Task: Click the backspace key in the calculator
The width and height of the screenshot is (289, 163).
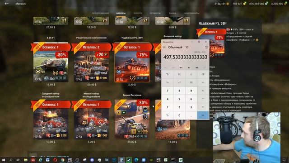Action: pos(203,74)
